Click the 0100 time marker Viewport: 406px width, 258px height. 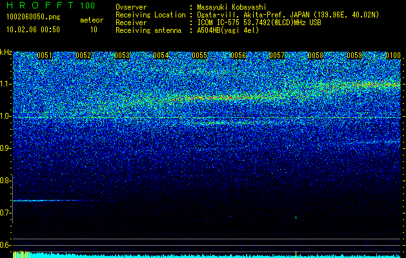393,55
